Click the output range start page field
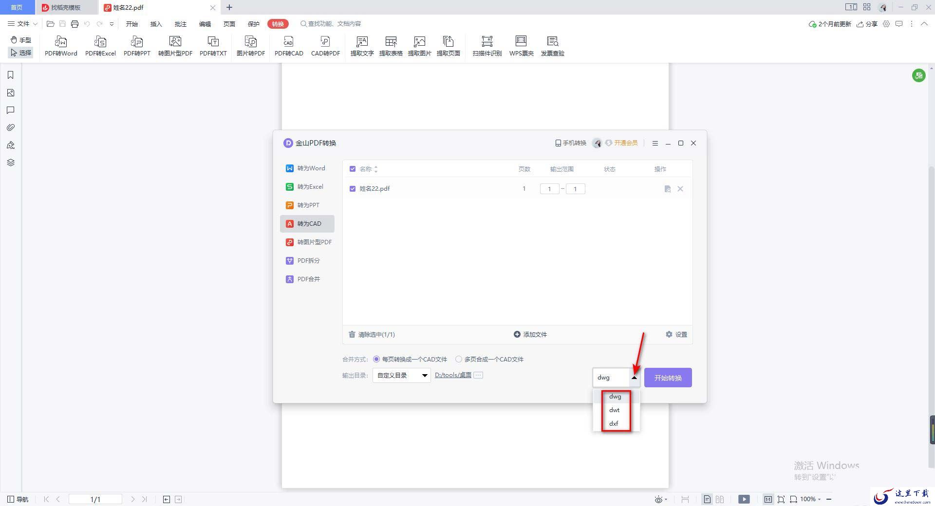Screen dimensions: 935x506 click(x=549, y=189)
